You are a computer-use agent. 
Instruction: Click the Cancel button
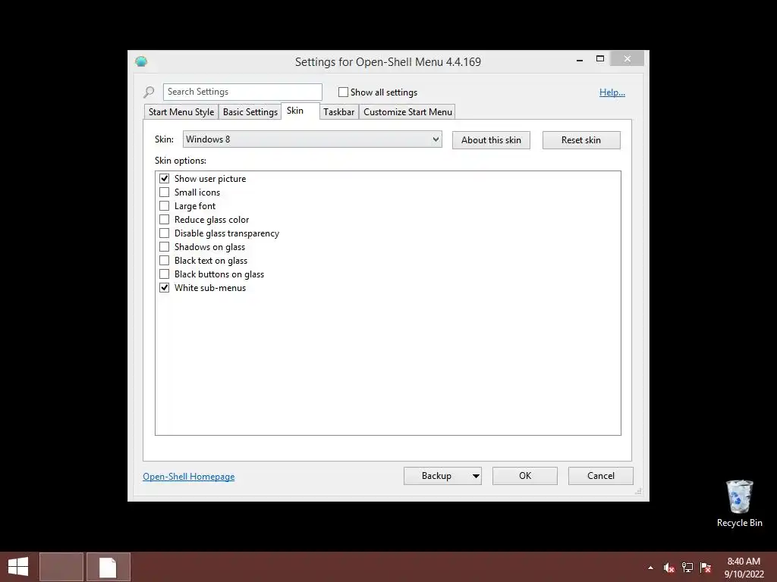[601, 476]
